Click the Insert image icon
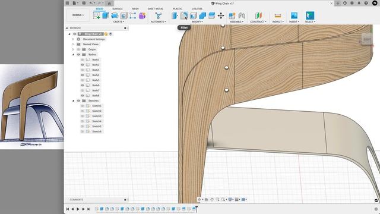This screenshot has width=380, height=214. point(294,16)
